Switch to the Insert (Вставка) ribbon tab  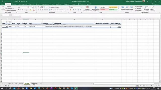pyautogui.click(x=14, y=4)
